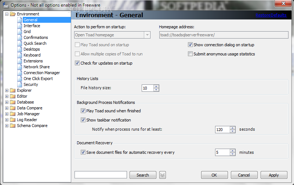Click the Quick Search page icon
The image size is (294, 185).
pyautogui.click(x=20, y=43)
